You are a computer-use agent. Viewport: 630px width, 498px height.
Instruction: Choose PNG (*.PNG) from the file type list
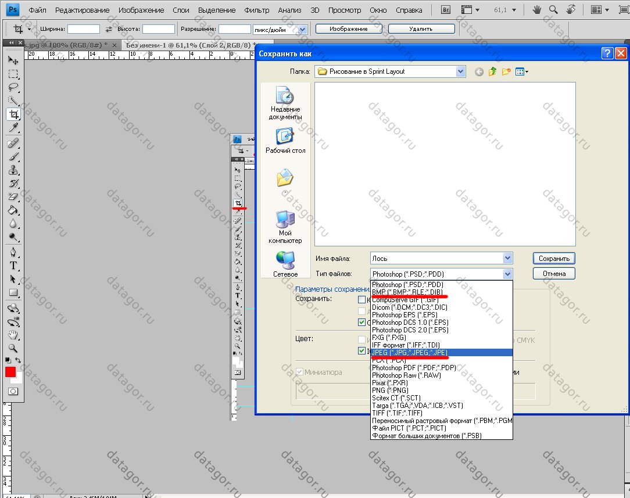point(442,390)
